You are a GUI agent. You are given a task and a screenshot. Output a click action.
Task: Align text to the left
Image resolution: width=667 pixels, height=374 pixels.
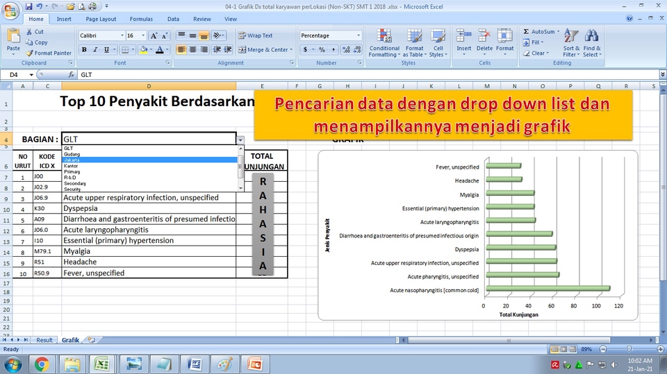181,50
